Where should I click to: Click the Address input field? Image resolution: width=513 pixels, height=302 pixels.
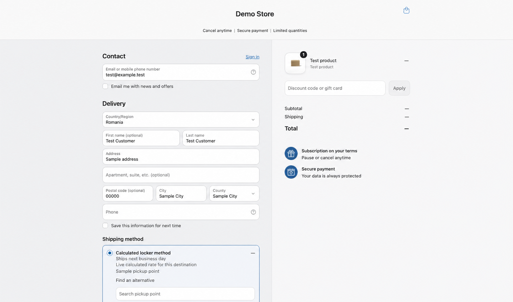[x=181, y=157]
